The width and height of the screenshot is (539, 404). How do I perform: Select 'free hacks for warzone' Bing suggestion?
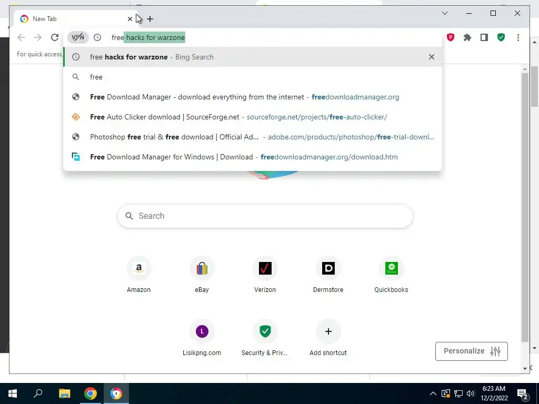pos(253,57)
